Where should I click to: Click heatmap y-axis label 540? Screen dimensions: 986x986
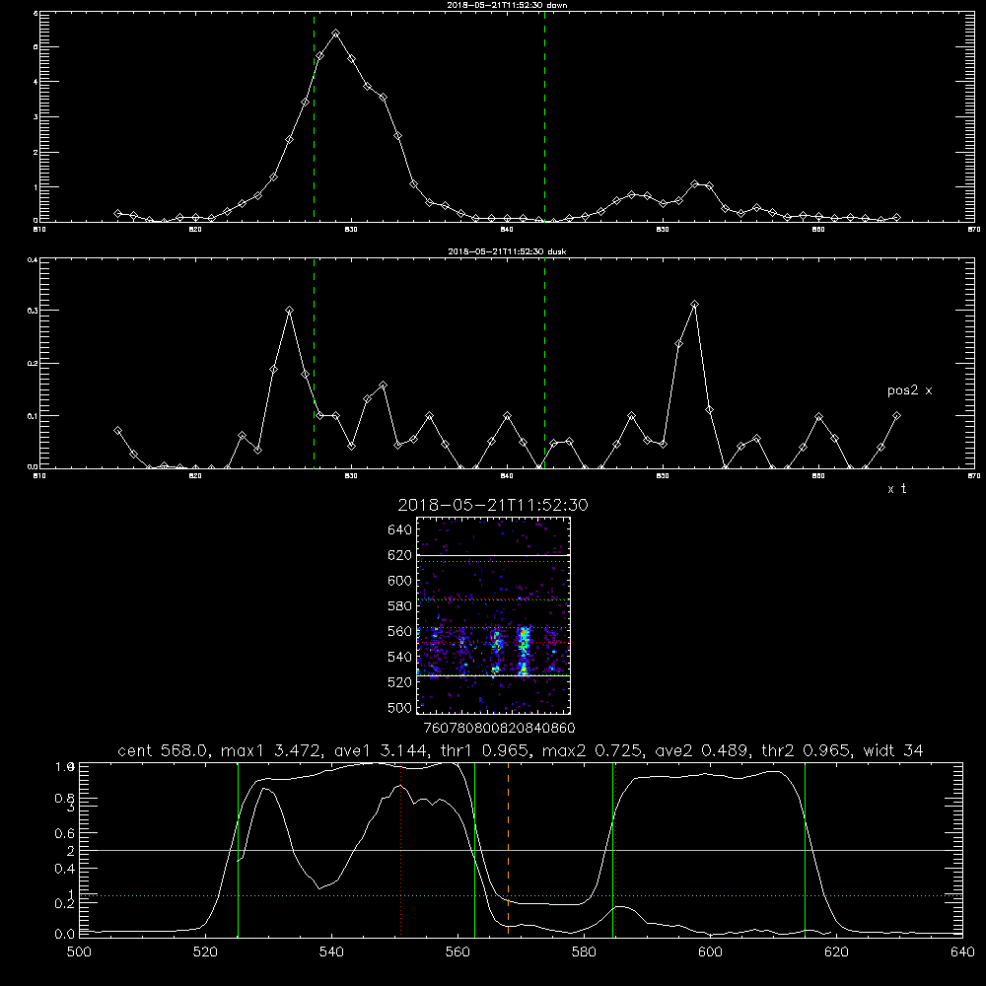point(400,657)
